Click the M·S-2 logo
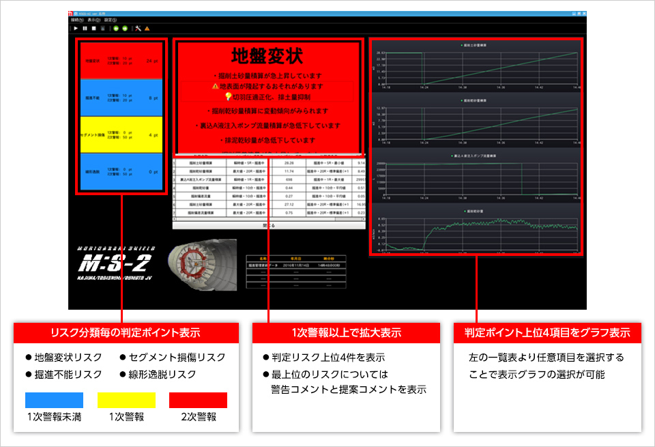 [x=115, y=263]
